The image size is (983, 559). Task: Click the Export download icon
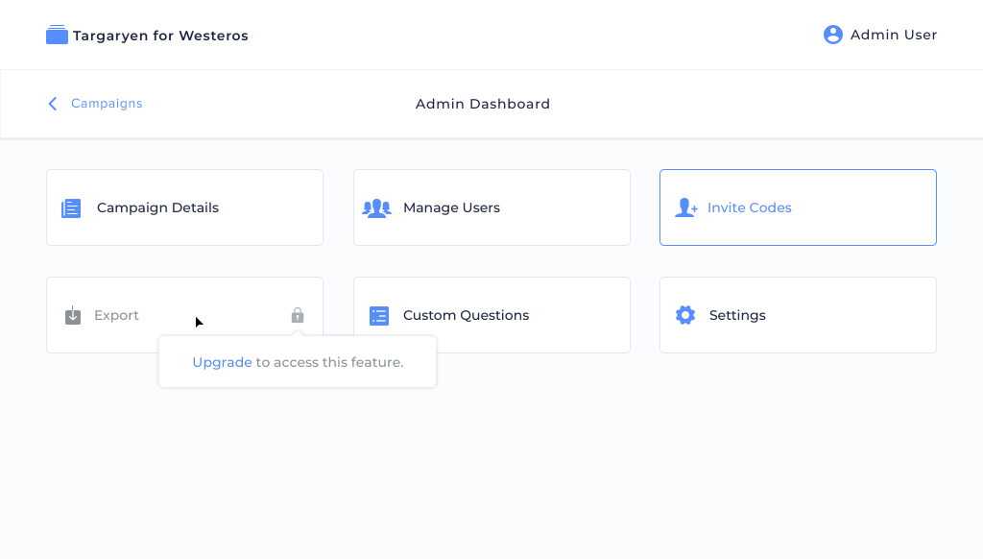[x=73, y=315]
